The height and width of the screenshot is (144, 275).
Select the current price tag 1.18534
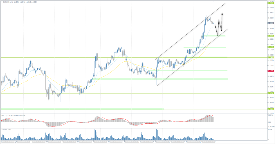271,23
